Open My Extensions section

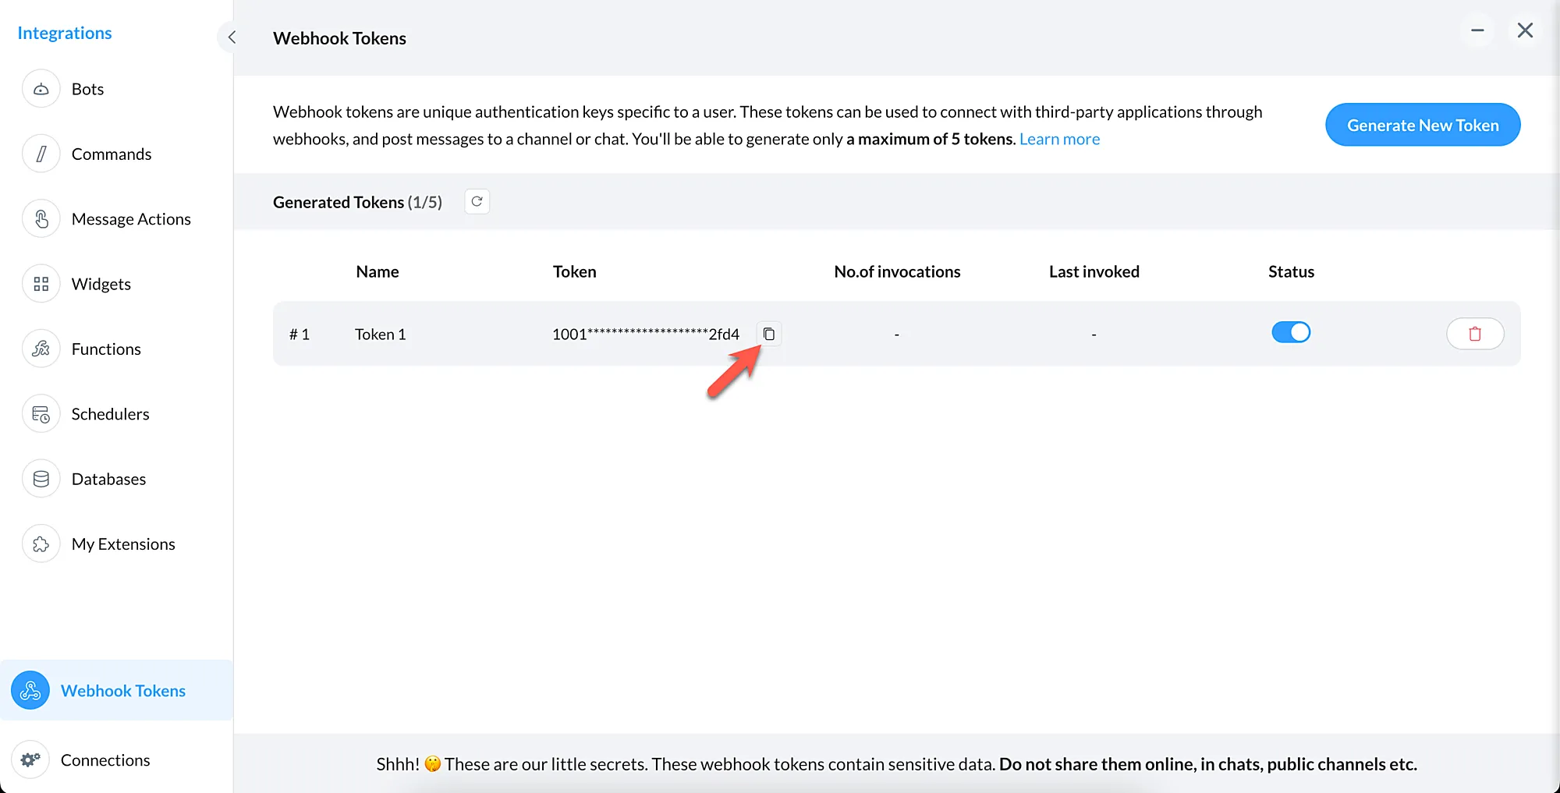[x=123, y=544]
